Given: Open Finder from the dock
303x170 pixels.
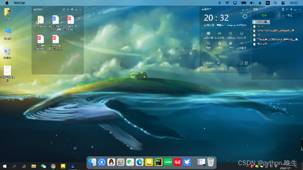Looking at the screenshot, I should pyautogui.click(x=92, y=162).
